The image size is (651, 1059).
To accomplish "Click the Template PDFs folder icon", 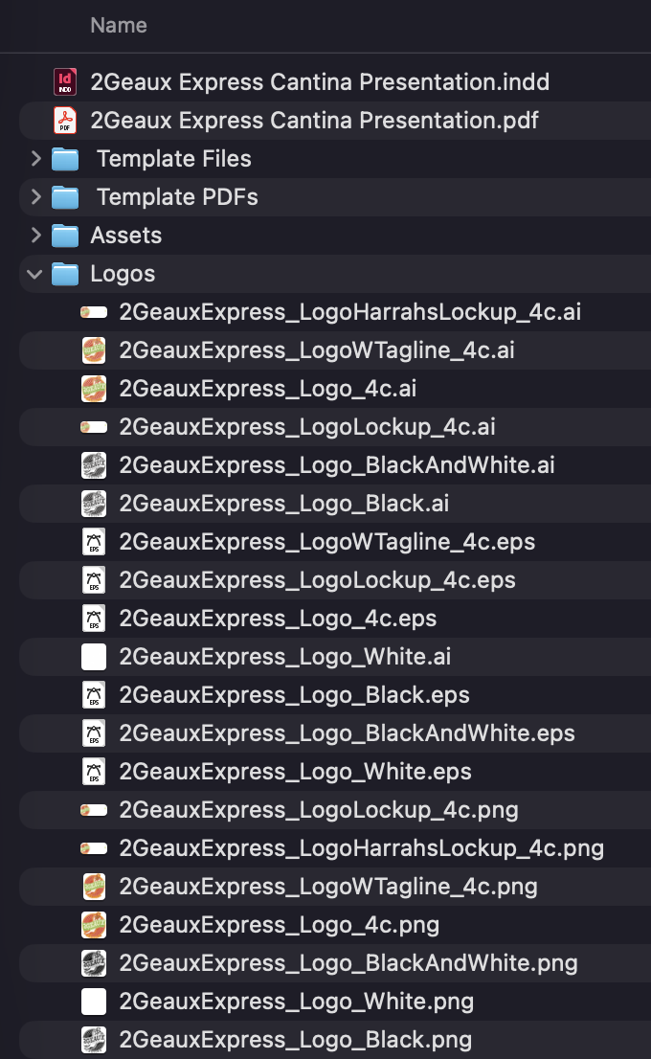I will click(65, 197).
